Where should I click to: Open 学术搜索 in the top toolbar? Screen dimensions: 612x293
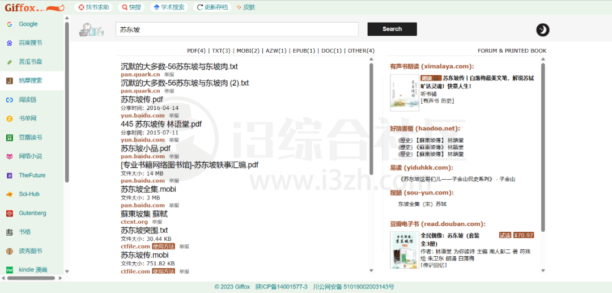tap(169, 7)
